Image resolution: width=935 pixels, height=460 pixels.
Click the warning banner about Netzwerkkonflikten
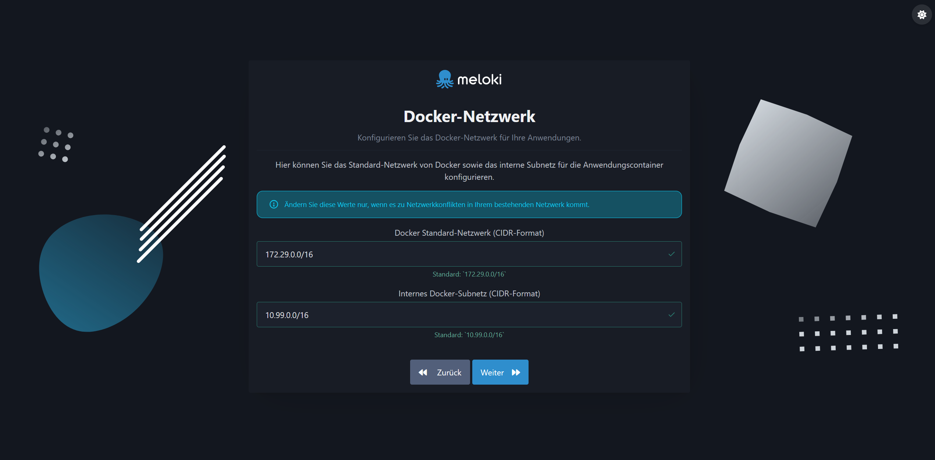click(469, 204)
